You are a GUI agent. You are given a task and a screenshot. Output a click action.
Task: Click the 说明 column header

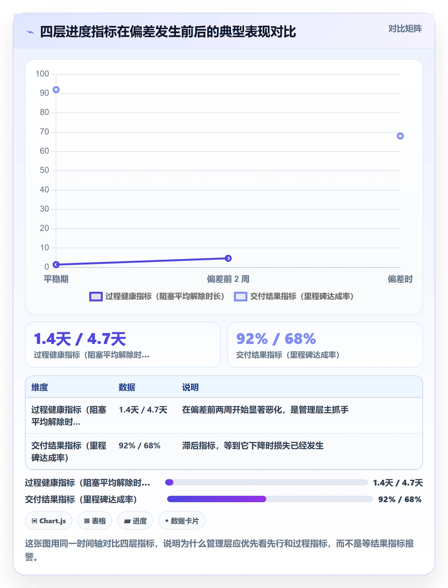[190, 387]
